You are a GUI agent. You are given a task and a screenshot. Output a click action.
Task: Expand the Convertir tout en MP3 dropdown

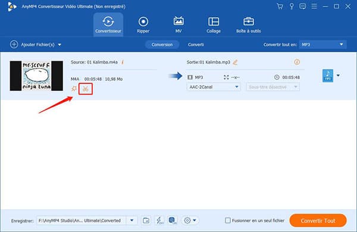tap(323, 45)
